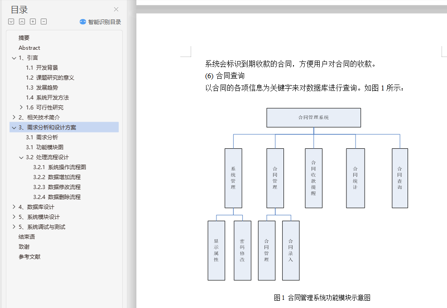Go to 参考文献 in the outline
Viewport: 447px width, 308px height.
click(29, 257)
